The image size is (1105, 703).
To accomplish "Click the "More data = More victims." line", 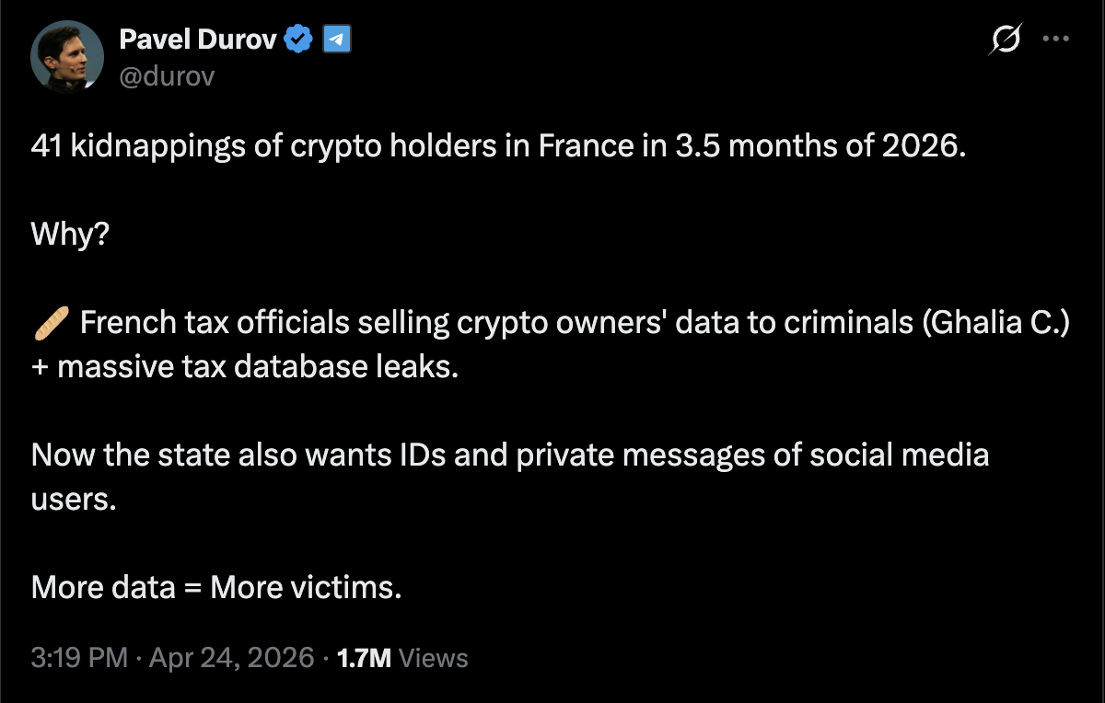I will coord(216,587).
